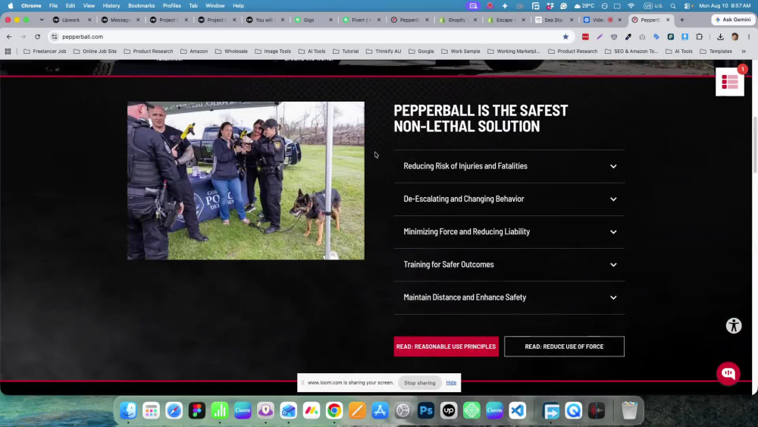Open the red chat bubble widget
The image size is (758, 427).
pyautogui.click(x=728, y=374)
